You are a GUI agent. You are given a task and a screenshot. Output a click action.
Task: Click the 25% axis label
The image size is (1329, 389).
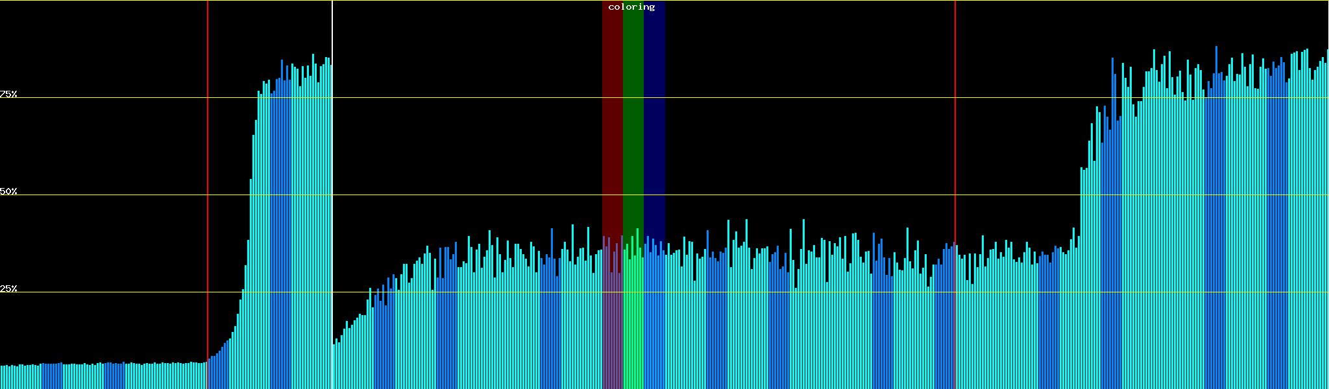tap(8, 289)
